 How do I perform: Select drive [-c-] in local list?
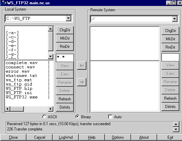click(13, 37)
